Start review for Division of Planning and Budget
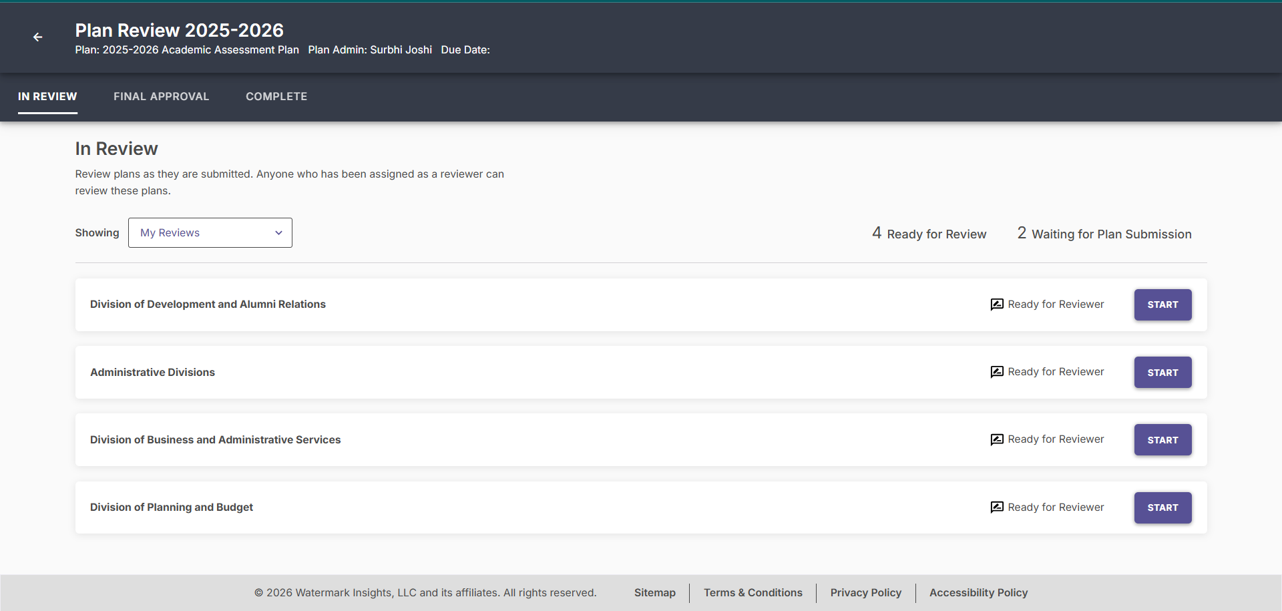This screenshot has height=611, width=1282. [1162, 507]
